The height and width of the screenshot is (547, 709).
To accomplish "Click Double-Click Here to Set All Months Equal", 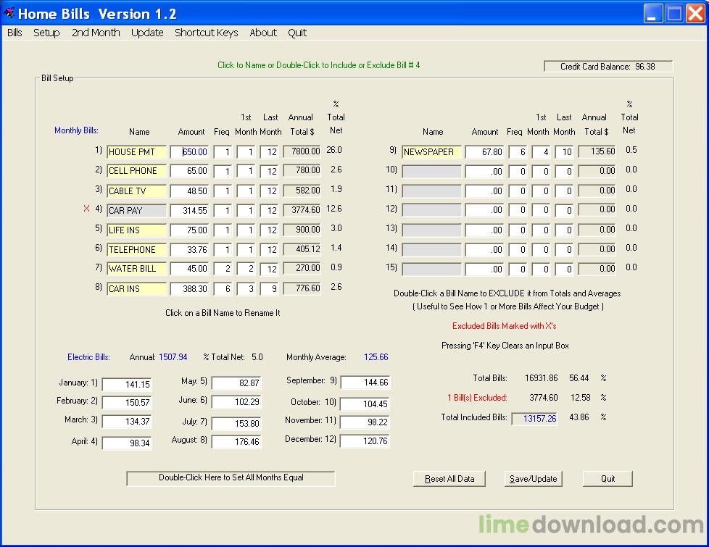I will 231,478.
